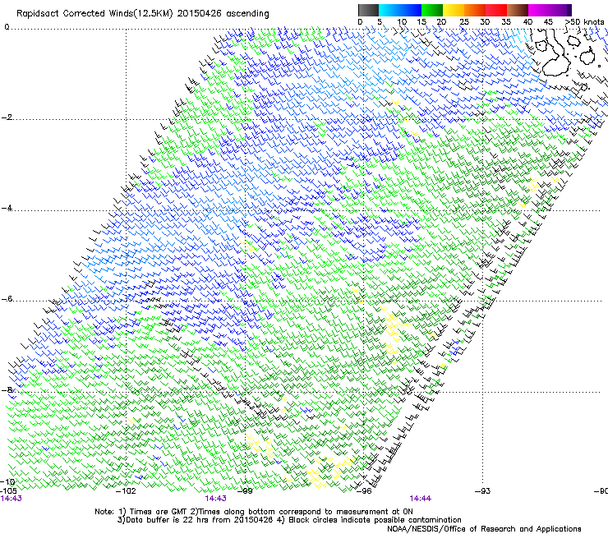608x534 pixels.
Task: Click the 'Data buffer is 22 hrs' note
Action: [168, 520]
